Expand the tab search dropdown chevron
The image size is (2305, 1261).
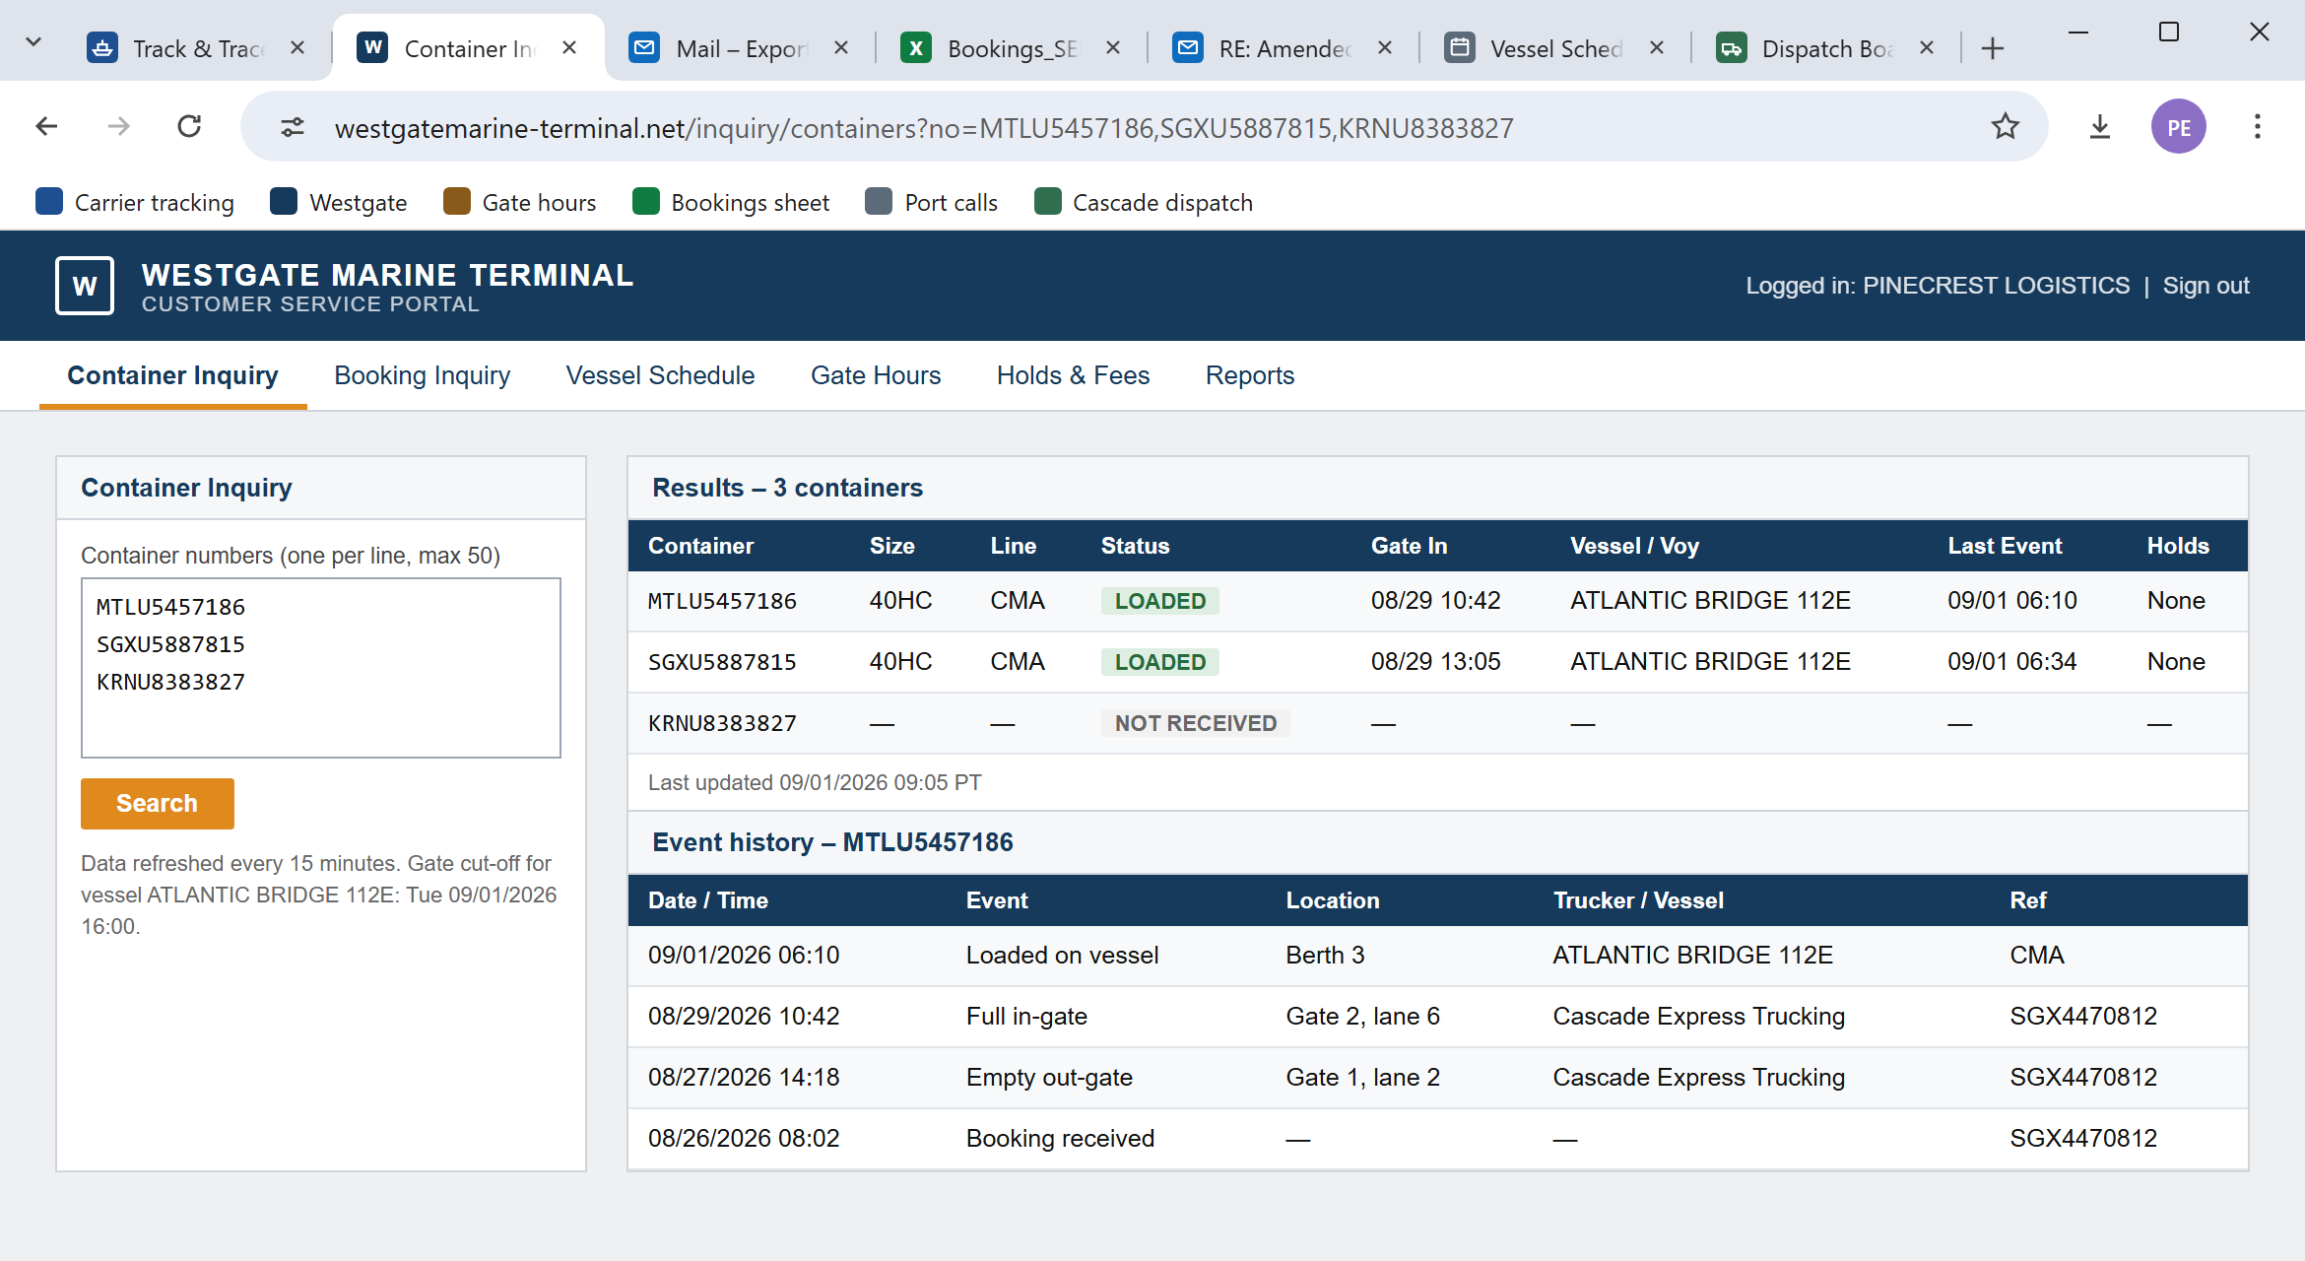33,42
